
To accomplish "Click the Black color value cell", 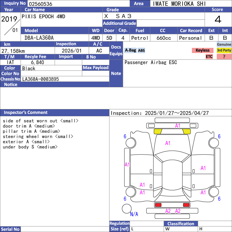I will pyautogui.click(x=51, y=68).
